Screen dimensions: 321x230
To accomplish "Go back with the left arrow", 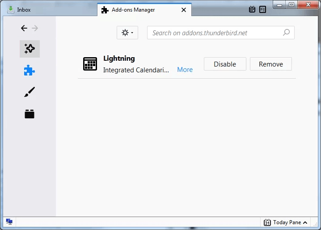I will click(24, 28).
